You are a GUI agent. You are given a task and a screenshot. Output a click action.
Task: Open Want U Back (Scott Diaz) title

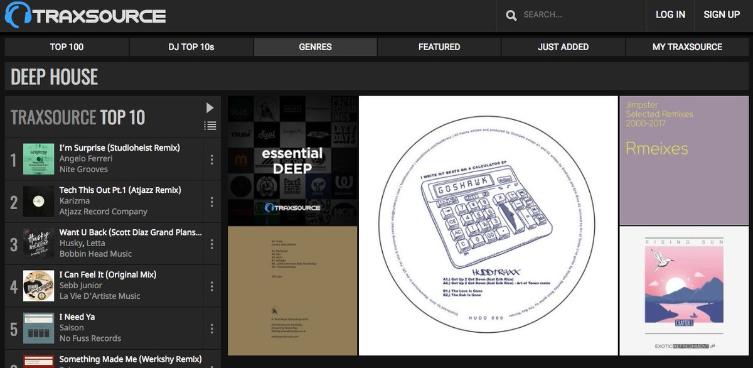tap(131, 232)
